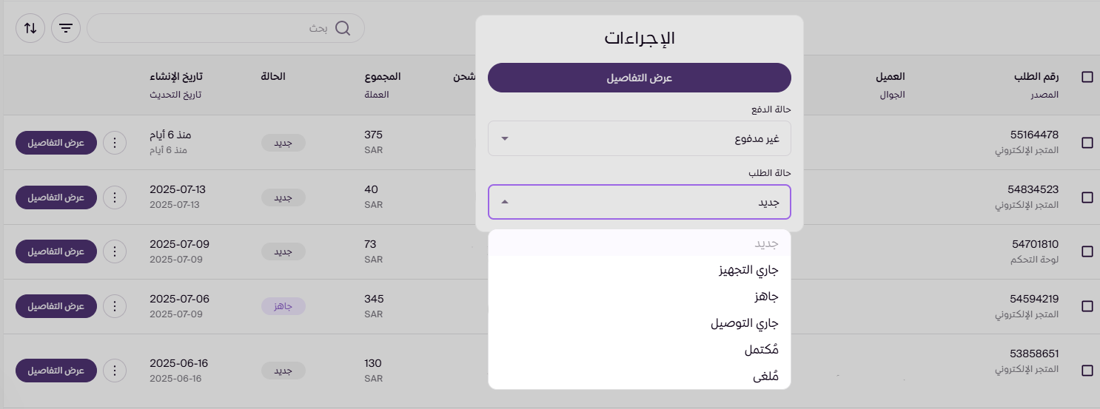Open the filter icon button
1100x409 pixels.
(66, 28)
